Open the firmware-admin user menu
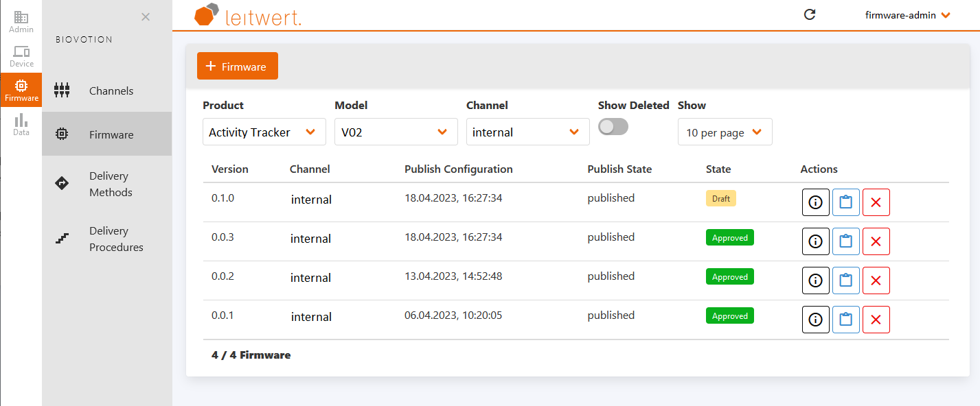 coord(907,15)
